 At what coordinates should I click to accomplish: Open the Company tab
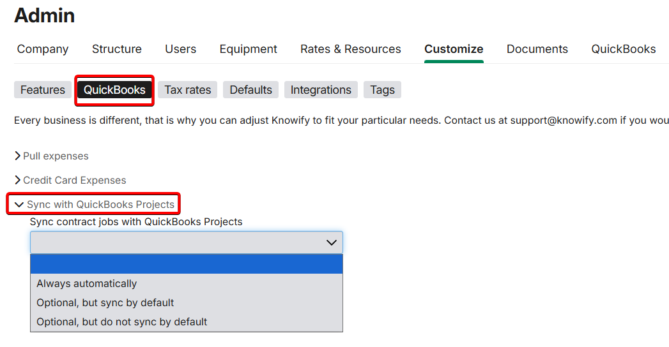tap(43, 49)
